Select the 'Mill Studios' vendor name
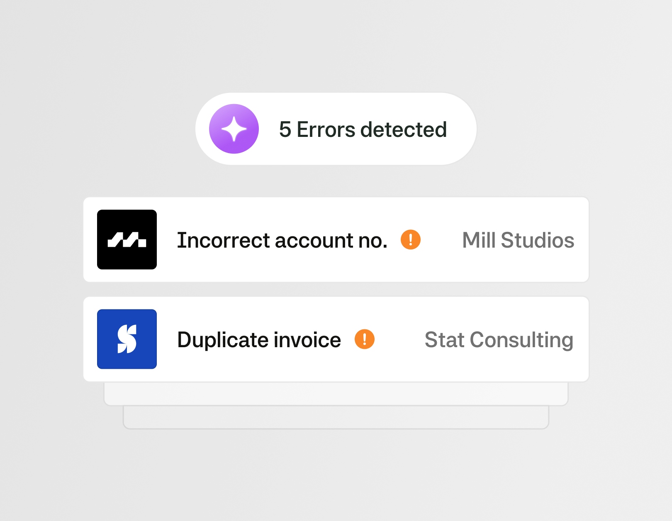The width and height of the screenshot is (672, 521). pyautogui.click(x=518, y=240)
